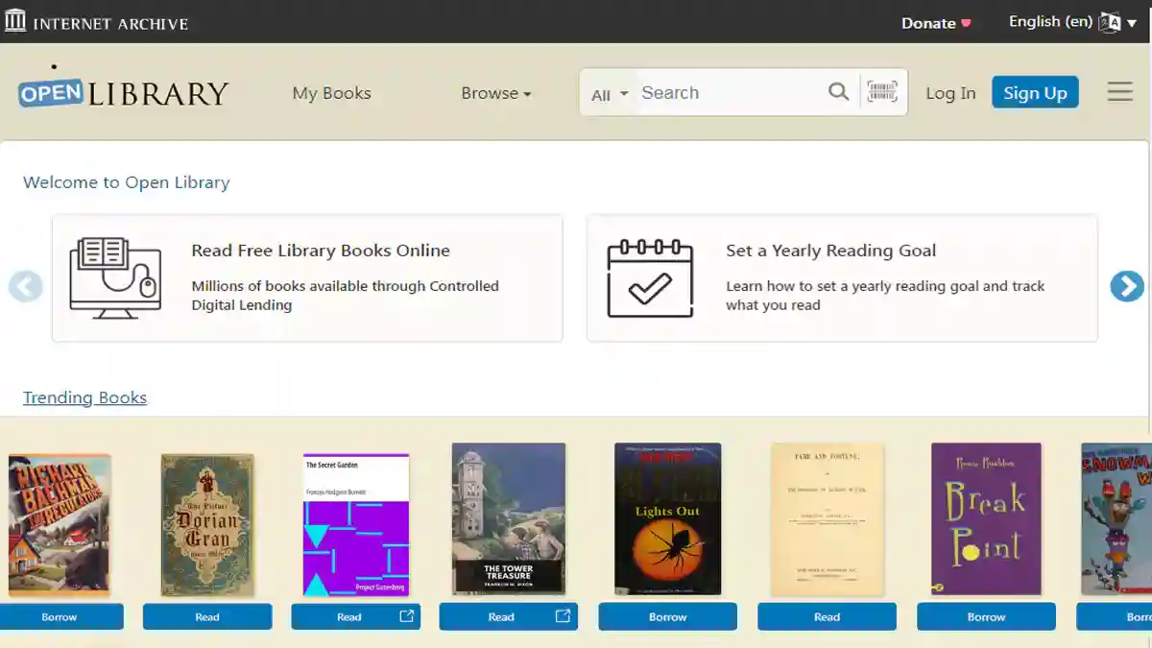
Task: Click Donate in the top bar
Action: coord(927,21)
